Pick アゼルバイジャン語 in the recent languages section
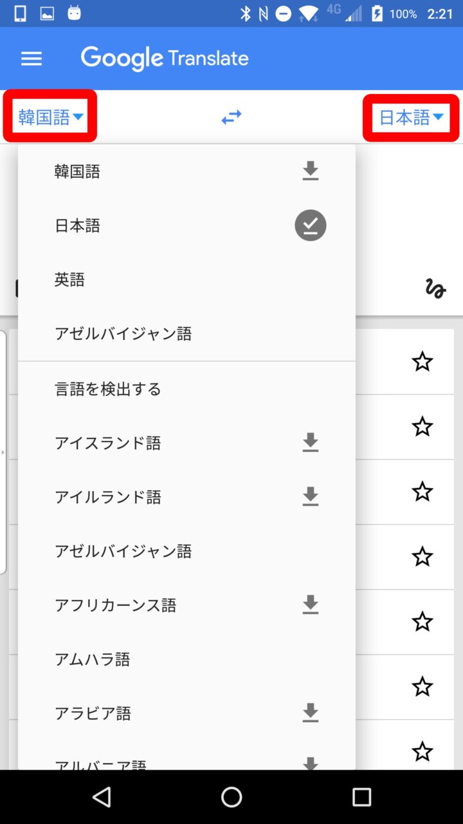This screenshot has height=824, width=463. pos(123,333)
